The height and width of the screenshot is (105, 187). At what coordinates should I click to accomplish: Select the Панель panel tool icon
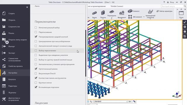pyautogui.click(x=103, y=13)
